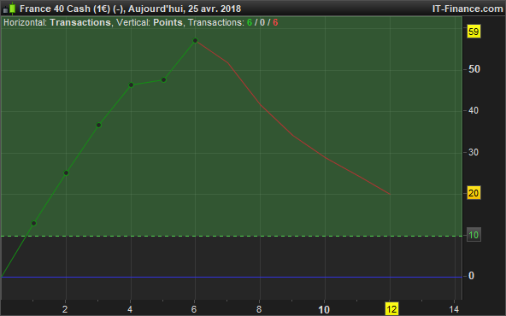Screen dimensions: 506x316
Task: Click the 'Transactions' horizontal axis setting
Action: click(80, 22)
